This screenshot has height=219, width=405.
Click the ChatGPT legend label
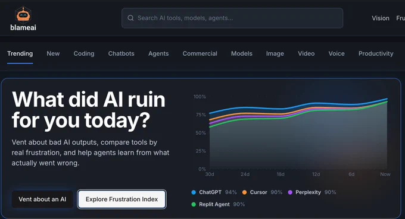210,192
